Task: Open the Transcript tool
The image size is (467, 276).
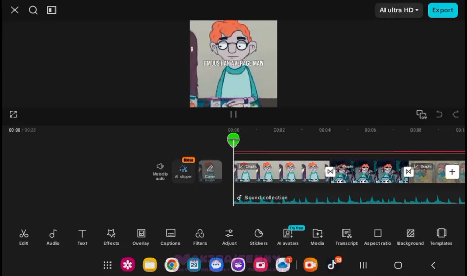Action: pos(347,237)
